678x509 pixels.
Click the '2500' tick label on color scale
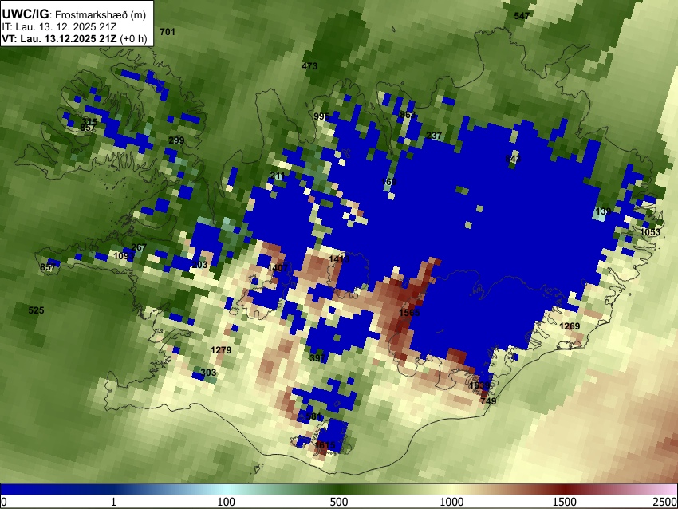click(x=666, y=502)
